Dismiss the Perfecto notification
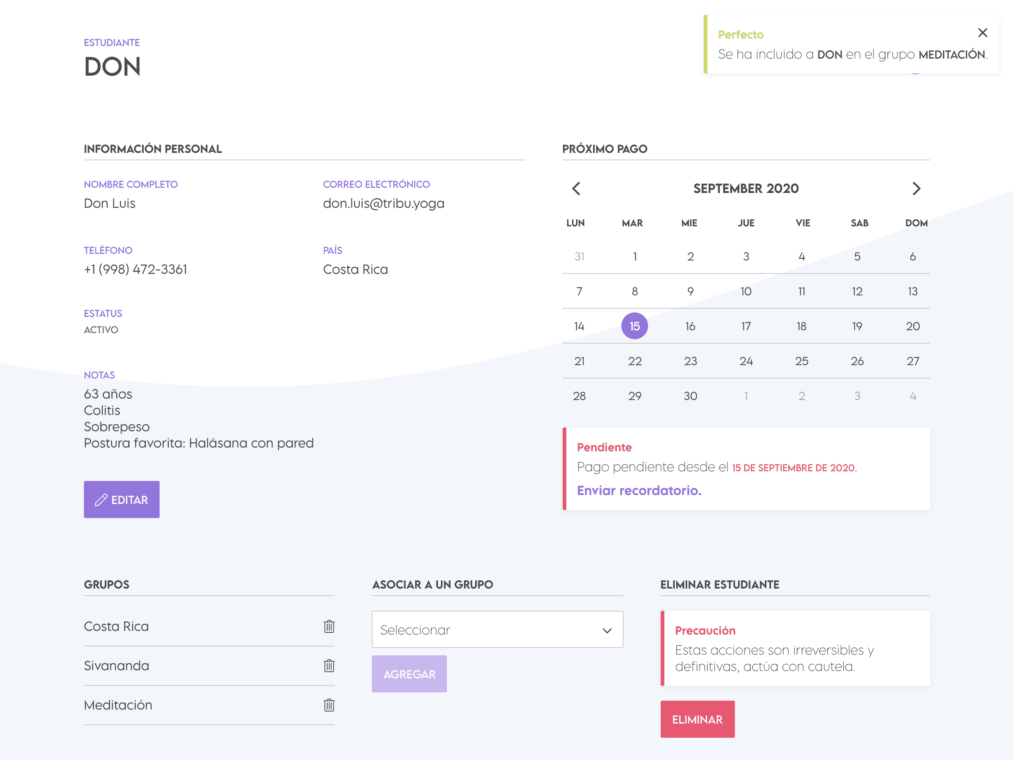Image resolution: width=1014 pixels, height=760 pixels. 982,33
